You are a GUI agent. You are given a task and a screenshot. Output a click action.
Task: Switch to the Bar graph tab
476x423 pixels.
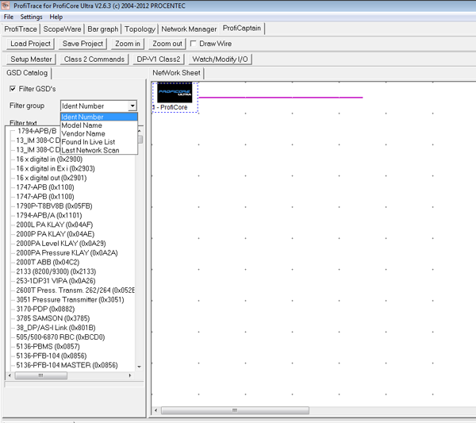(103, 29)
